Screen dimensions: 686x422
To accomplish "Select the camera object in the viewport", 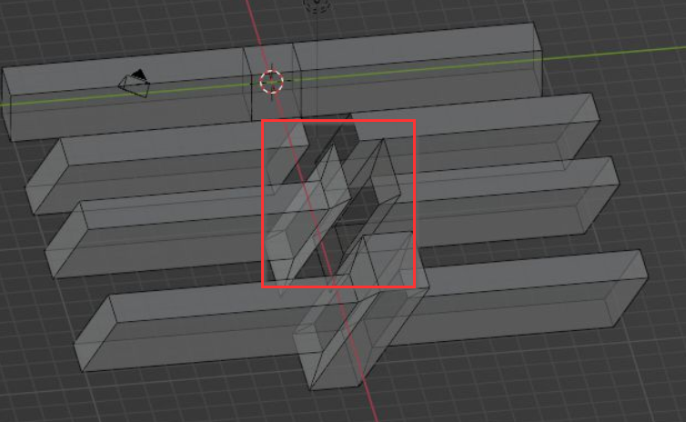I will [135, 83].
